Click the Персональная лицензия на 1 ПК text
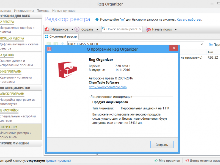The height and width of the screenshot is (165, 220). pyautogui.click(x=145, y=108)
